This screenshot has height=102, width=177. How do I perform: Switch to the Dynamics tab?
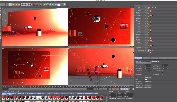pyautogui.click(x=154, y=58)
